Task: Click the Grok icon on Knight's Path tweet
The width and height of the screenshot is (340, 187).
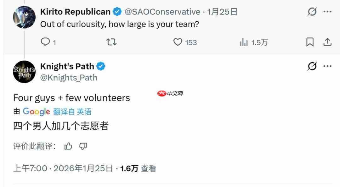Action: click(312, 66)
